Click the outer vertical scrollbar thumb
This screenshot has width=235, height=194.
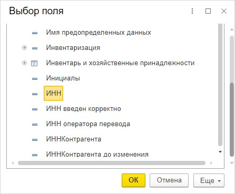pos(232,119)
